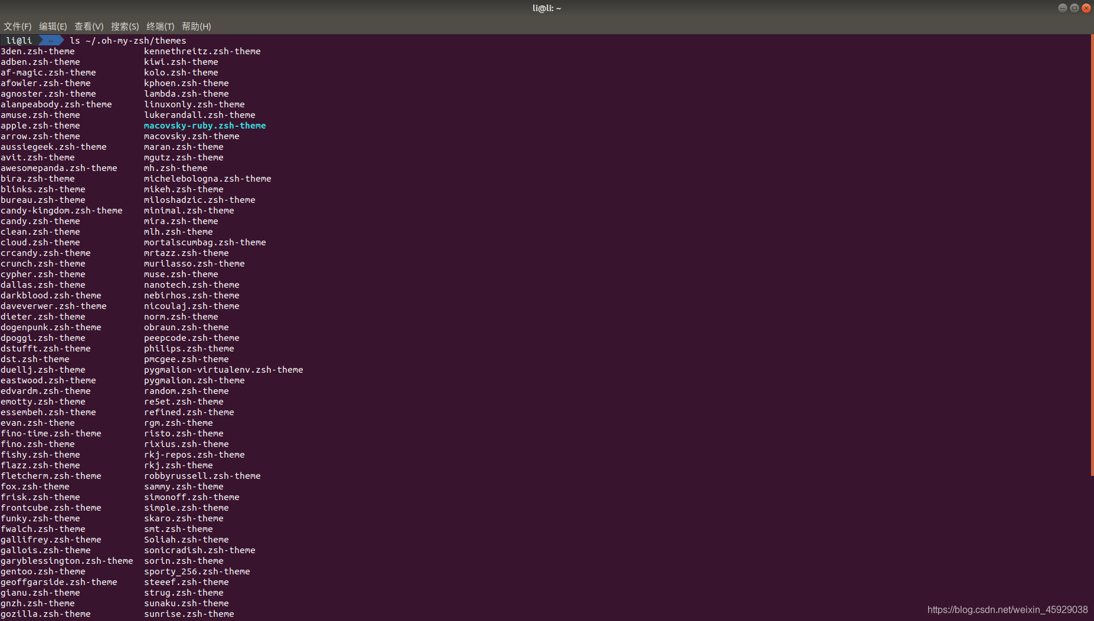Click sunrise.zsh-theme entry
Image resolution: width=1094 pixels, height=621 pixels.
pos(189,614)
